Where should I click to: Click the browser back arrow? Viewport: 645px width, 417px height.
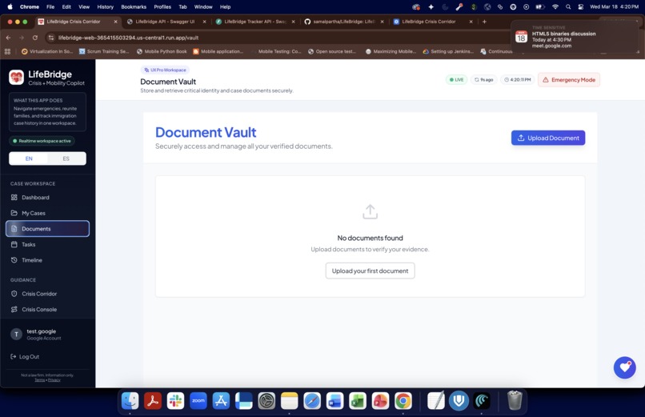(x=8, y=38)
